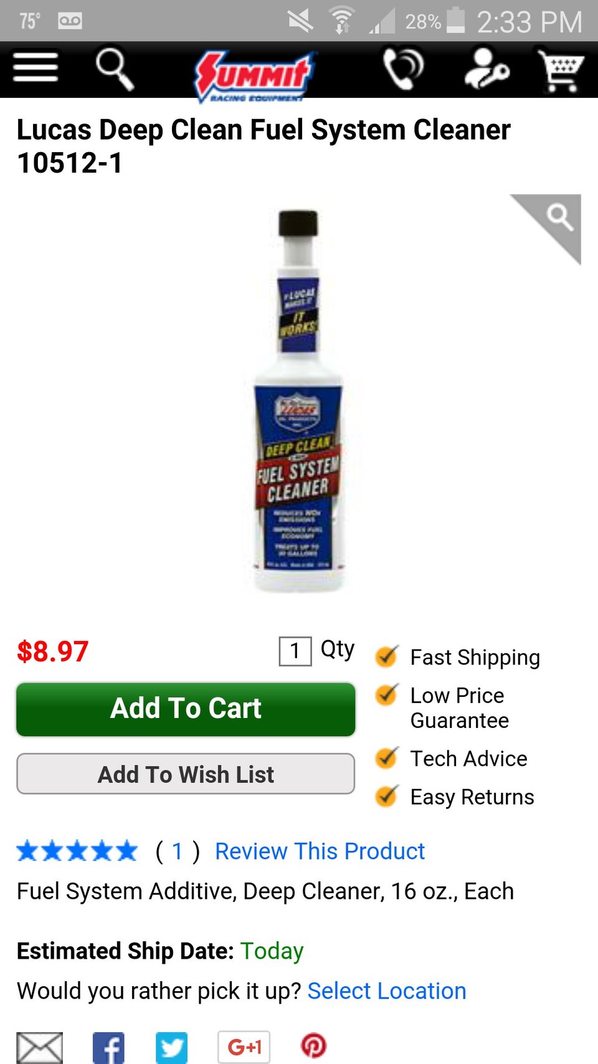Share on Facebook icon

click(x=108, y=1047)
